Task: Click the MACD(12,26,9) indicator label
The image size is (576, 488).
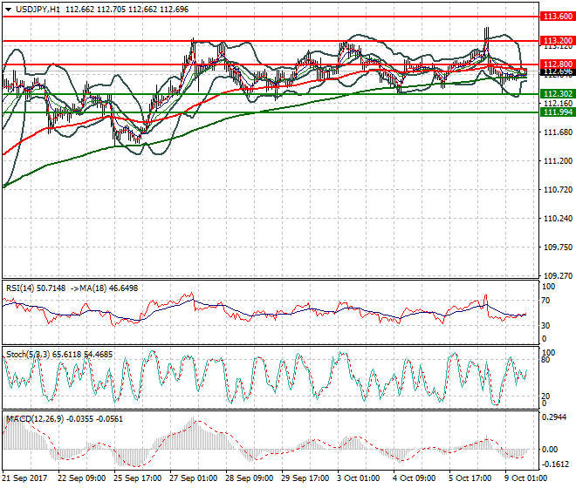Action: pos(34,419)
